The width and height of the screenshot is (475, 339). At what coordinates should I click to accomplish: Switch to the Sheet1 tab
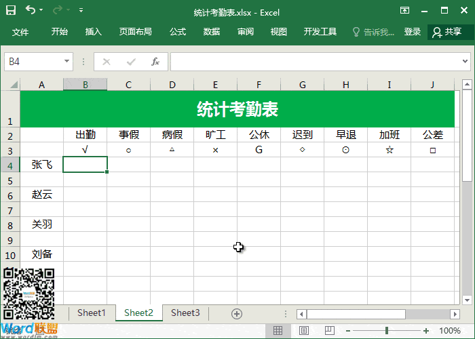(92, 313)
